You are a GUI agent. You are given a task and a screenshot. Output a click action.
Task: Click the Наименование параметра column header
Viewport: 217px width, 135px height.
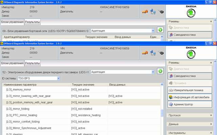20,85
